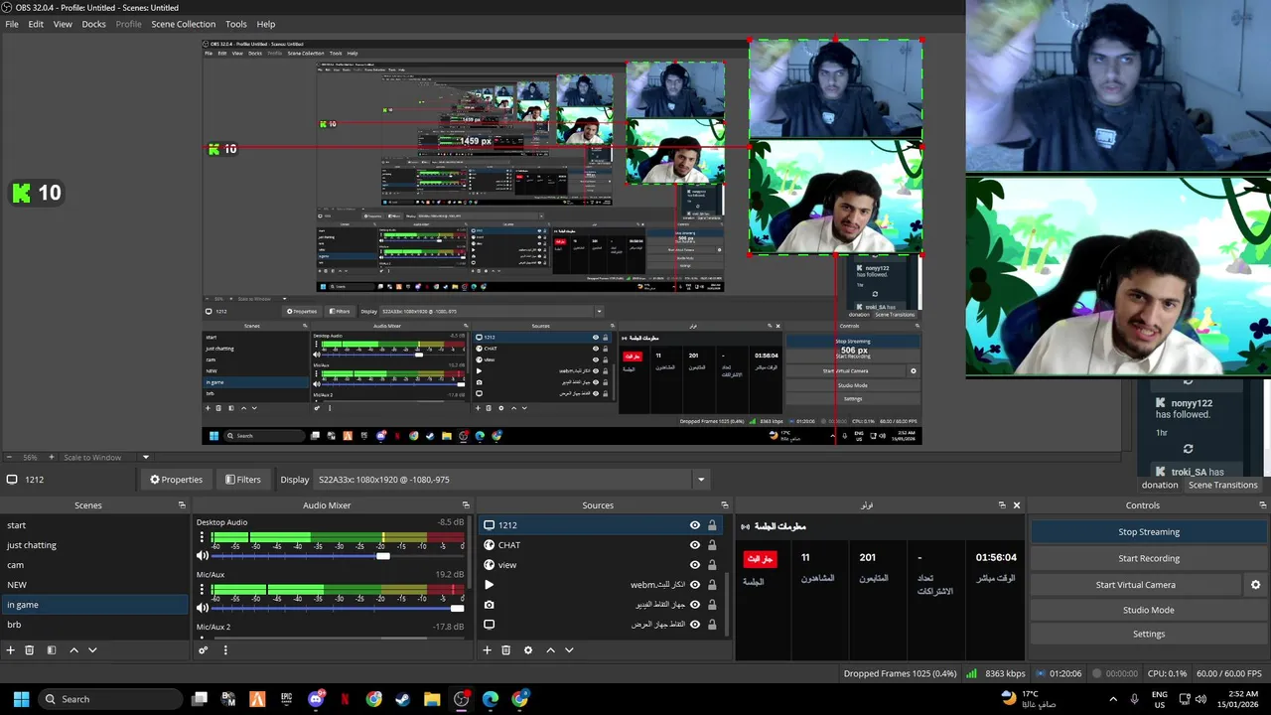Open Discord from the taskbar

[316, 699]
